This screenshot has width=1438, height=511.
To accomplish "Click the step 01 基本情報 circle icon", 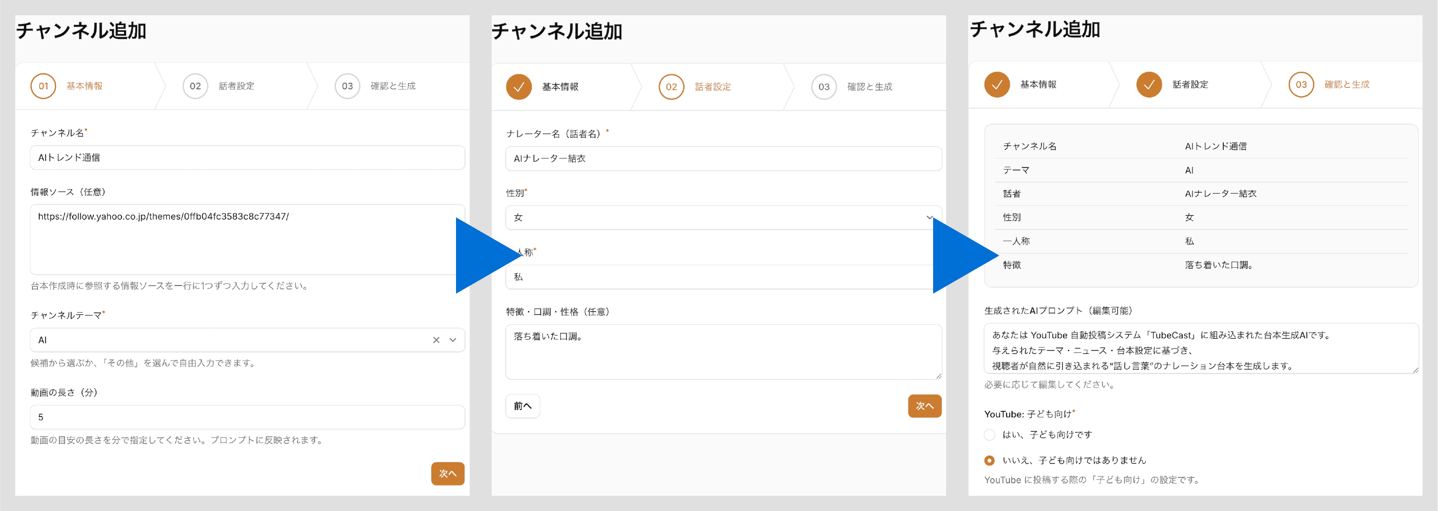I will (x=43, y=86).
